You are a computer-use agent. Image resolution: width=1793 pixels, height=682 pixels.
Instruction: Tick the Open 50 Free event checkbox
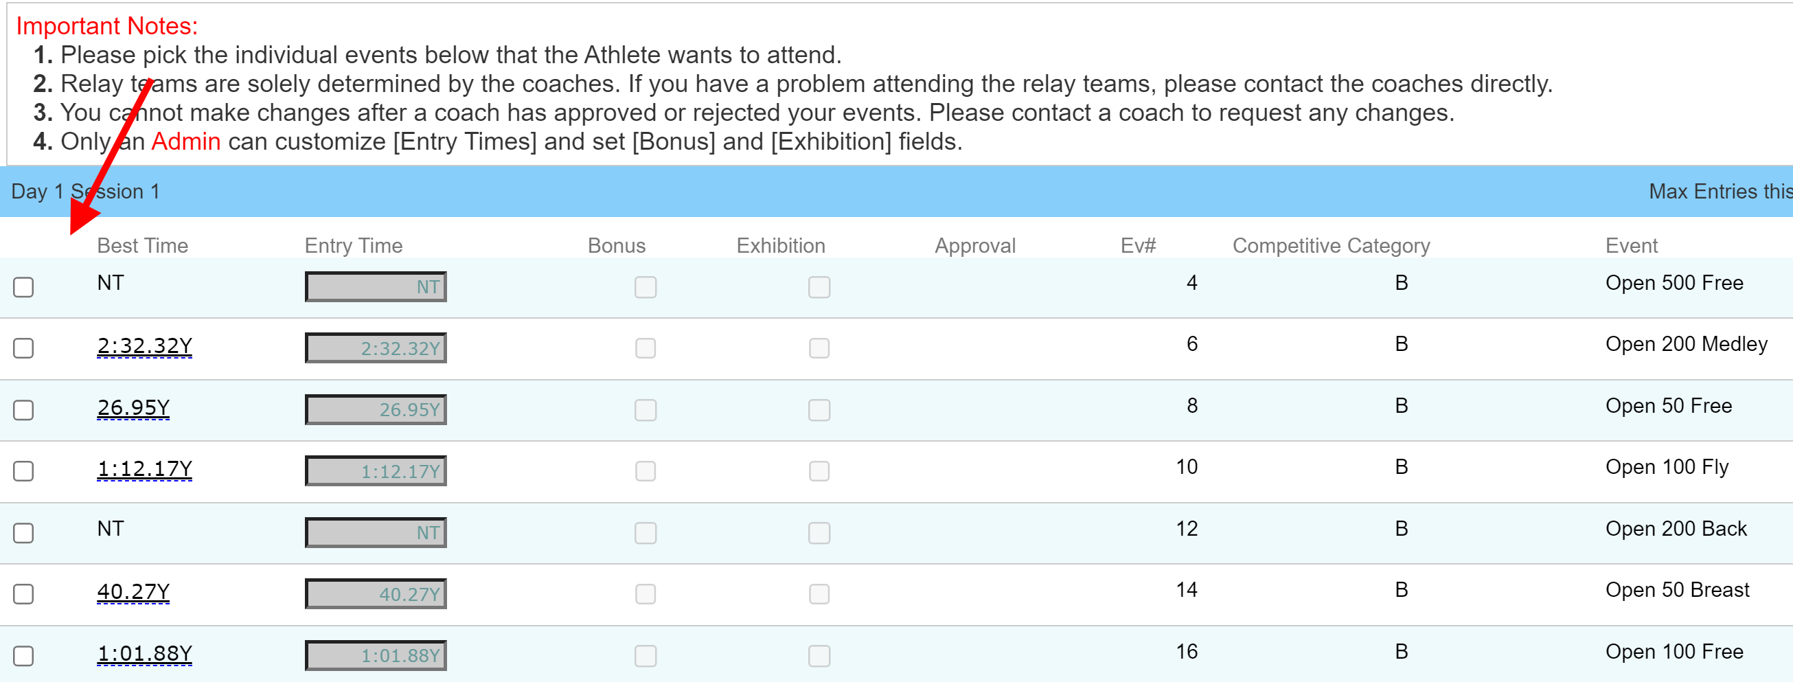click(x=23, y=410)
